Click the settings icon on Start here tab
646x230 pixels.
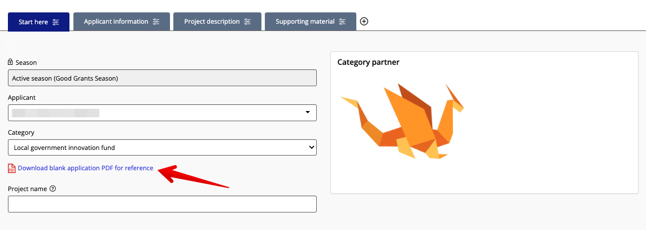[55, 22]
